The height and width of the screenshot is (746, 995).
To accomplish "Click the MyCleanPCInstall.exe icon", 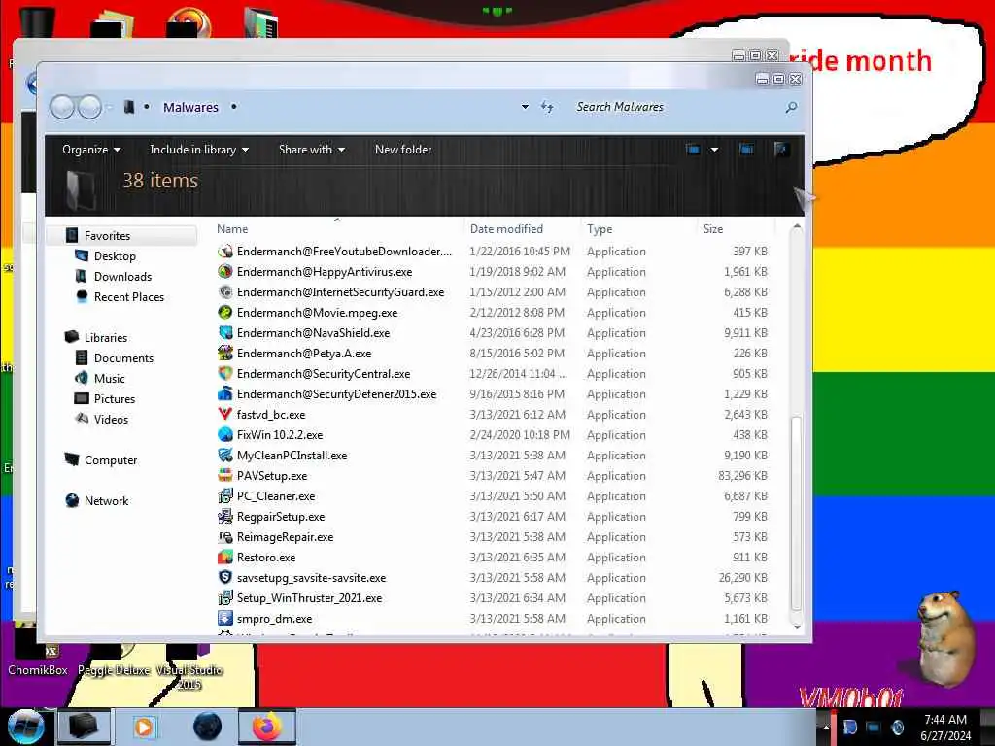I will [225, 455].
